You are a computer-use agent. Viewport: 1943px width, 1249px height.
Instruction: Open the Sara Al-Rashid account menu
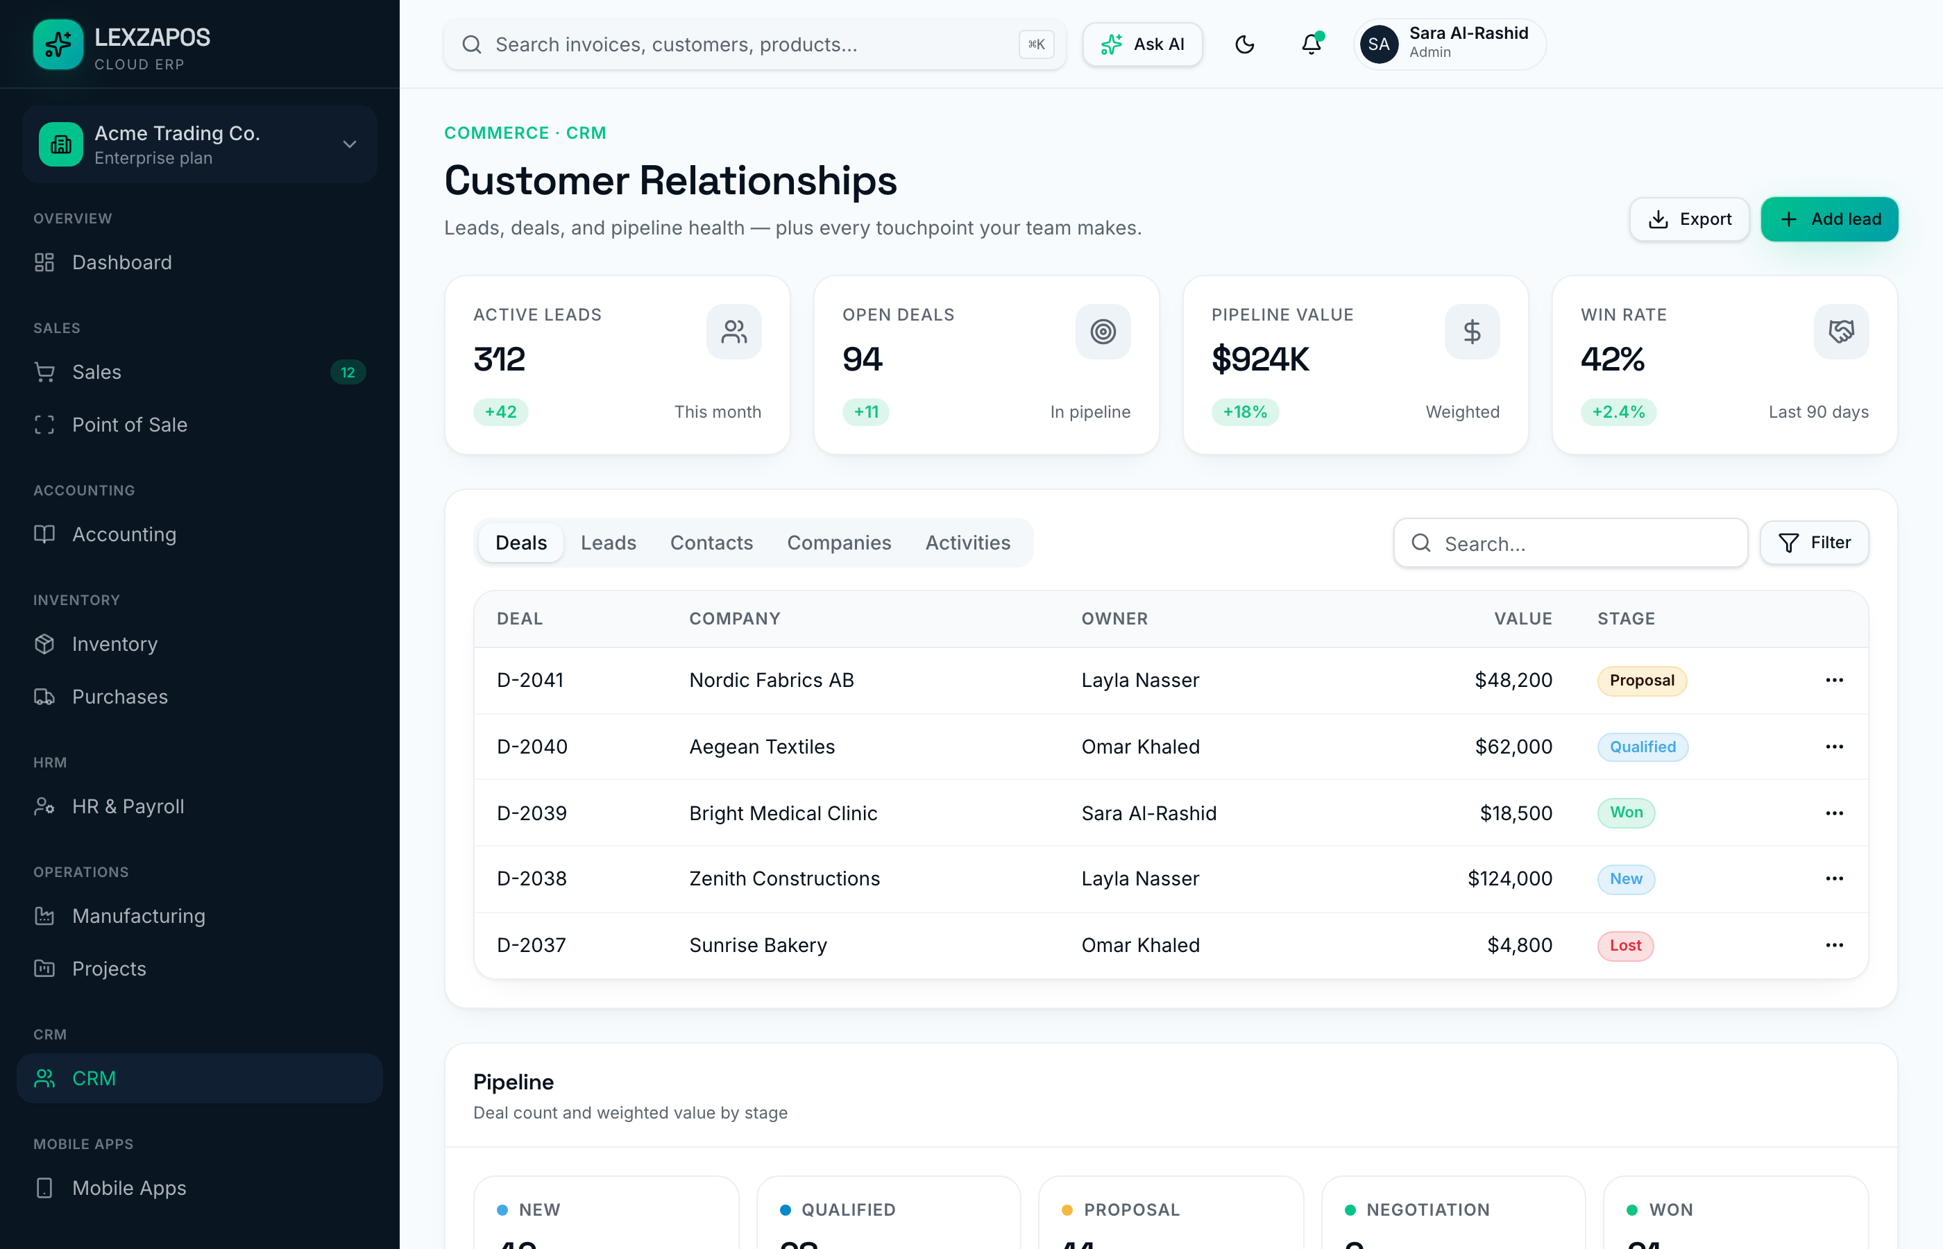click(x=1450, y=44)
